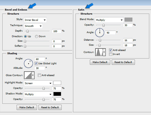
Task: Click the Bevel Depth slider handle
Action: coord(27,31)
